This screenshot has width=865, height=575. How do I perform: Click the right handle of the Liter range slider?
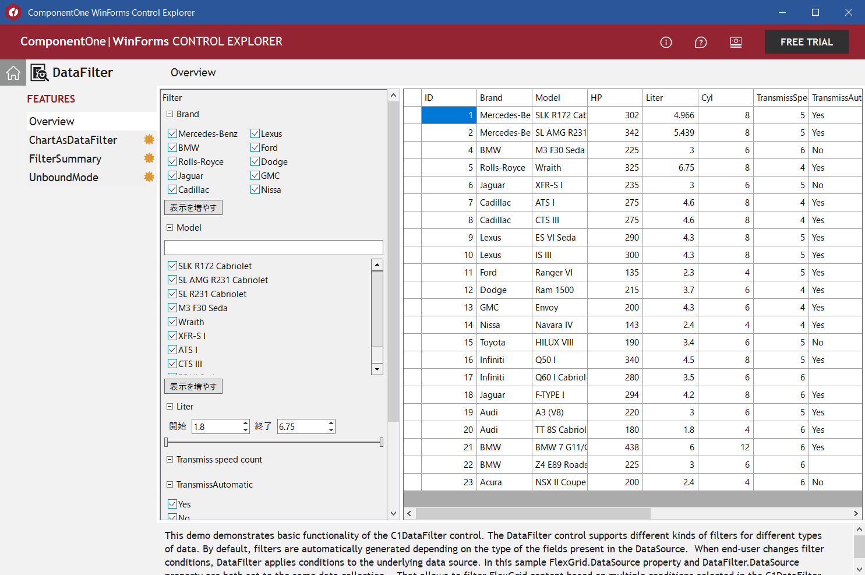coord(382,443)
